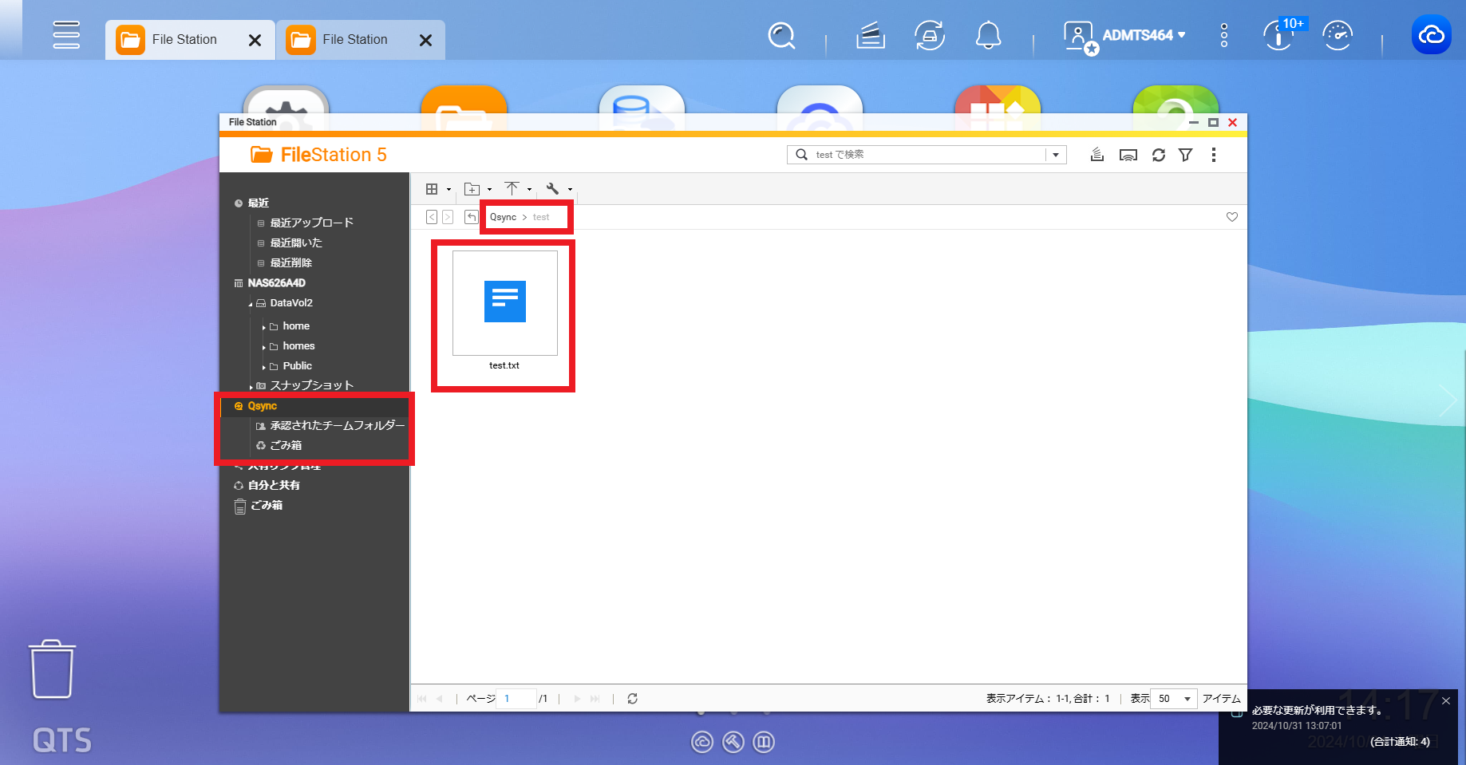Click the bottom pagination refresh icon
This screenshot has width=1466, height=765.
632,699
